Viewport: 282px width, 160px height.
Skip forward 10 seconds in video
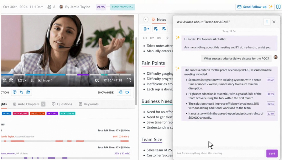tap(4, 80)
